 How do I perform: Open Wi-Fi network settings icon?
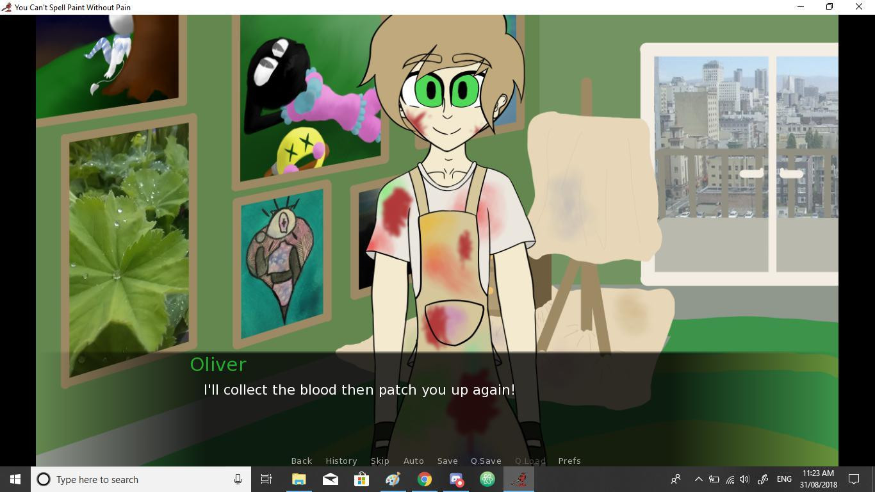[730, 479]
